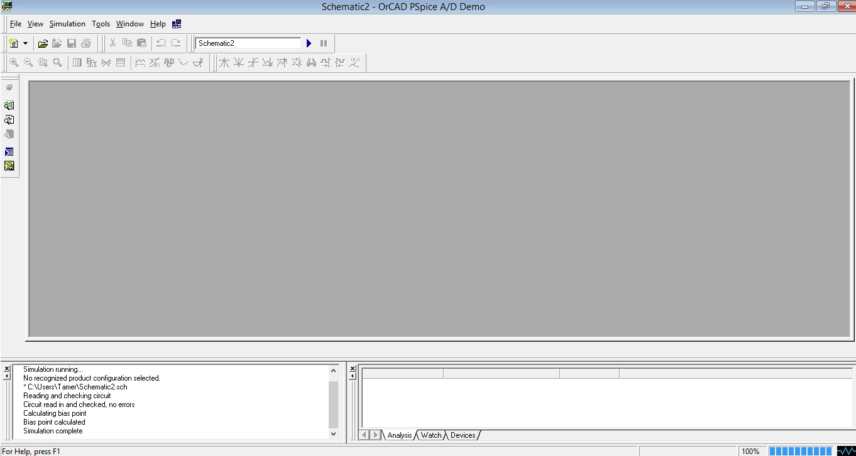
Task: Click the Cadence icon beside Help menu
Action: pyautogui.click(x=177, y=24)
